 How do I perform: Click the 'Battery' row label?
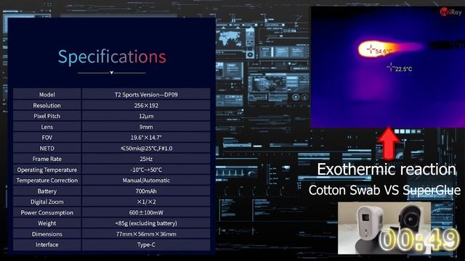tap(46, 191)
